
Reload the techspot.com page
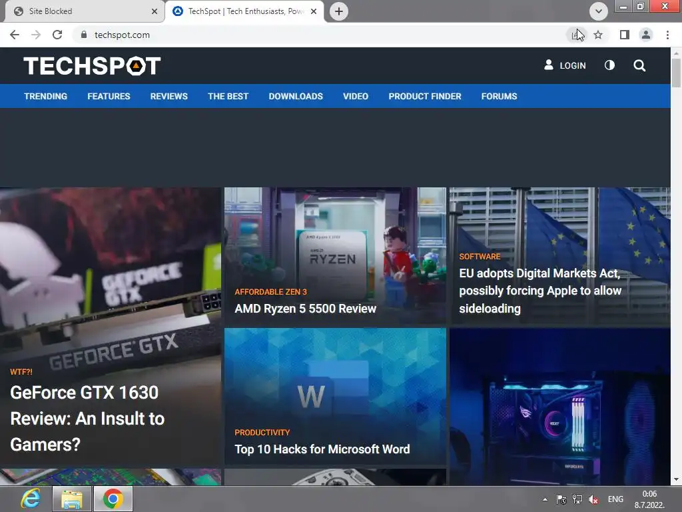57,35
